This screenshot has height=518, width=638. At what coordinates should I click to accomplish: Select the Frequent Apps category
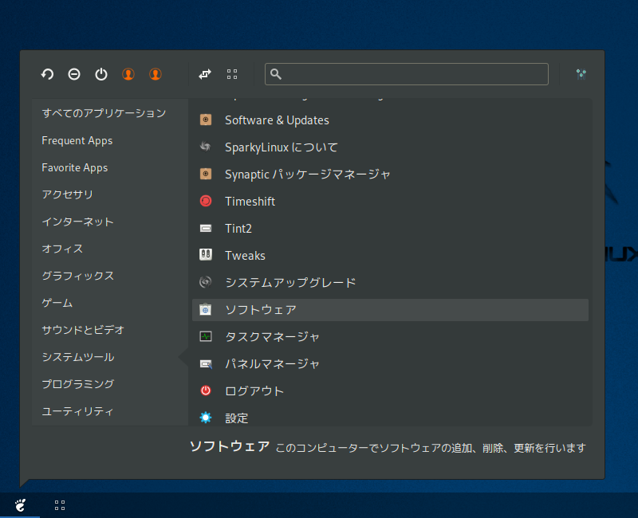(x=77, y=141)
